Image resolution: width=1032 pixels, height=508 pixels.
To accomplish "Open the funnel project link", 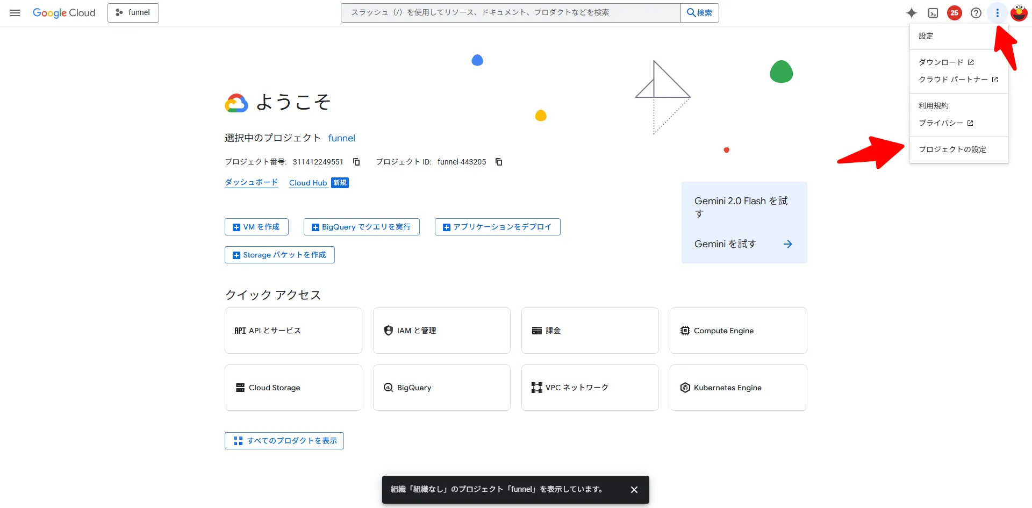I will [x=342, y=138].
